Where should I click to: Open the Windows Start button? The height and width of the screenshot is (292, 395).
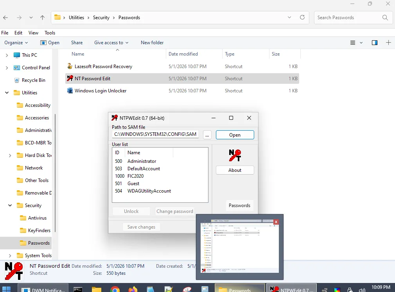click(x=6, y=289)
